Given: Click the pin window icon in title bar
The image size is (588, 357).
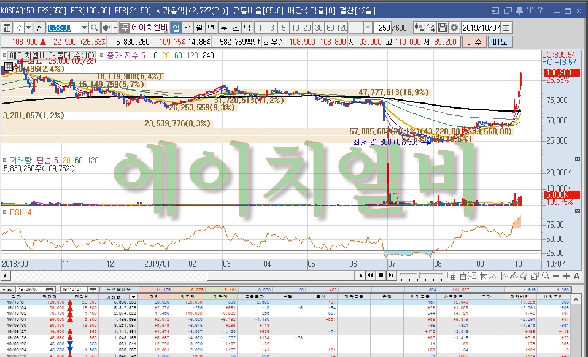Looking at the screenshot, I should pos(519,11).
